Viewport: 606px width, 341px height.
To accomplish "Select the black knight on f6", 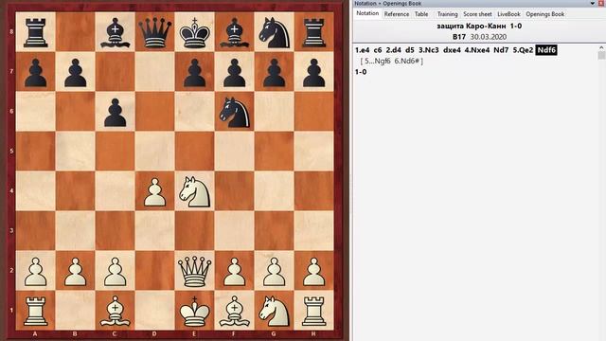I will pyautogui.click(x=234, y=112).
